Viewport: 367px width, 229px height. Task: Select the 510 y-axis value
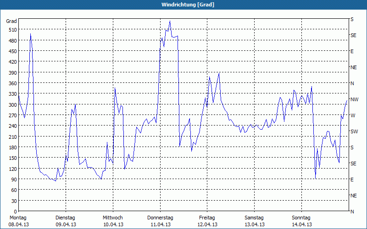pyautogui.click(x=13, y=30)
